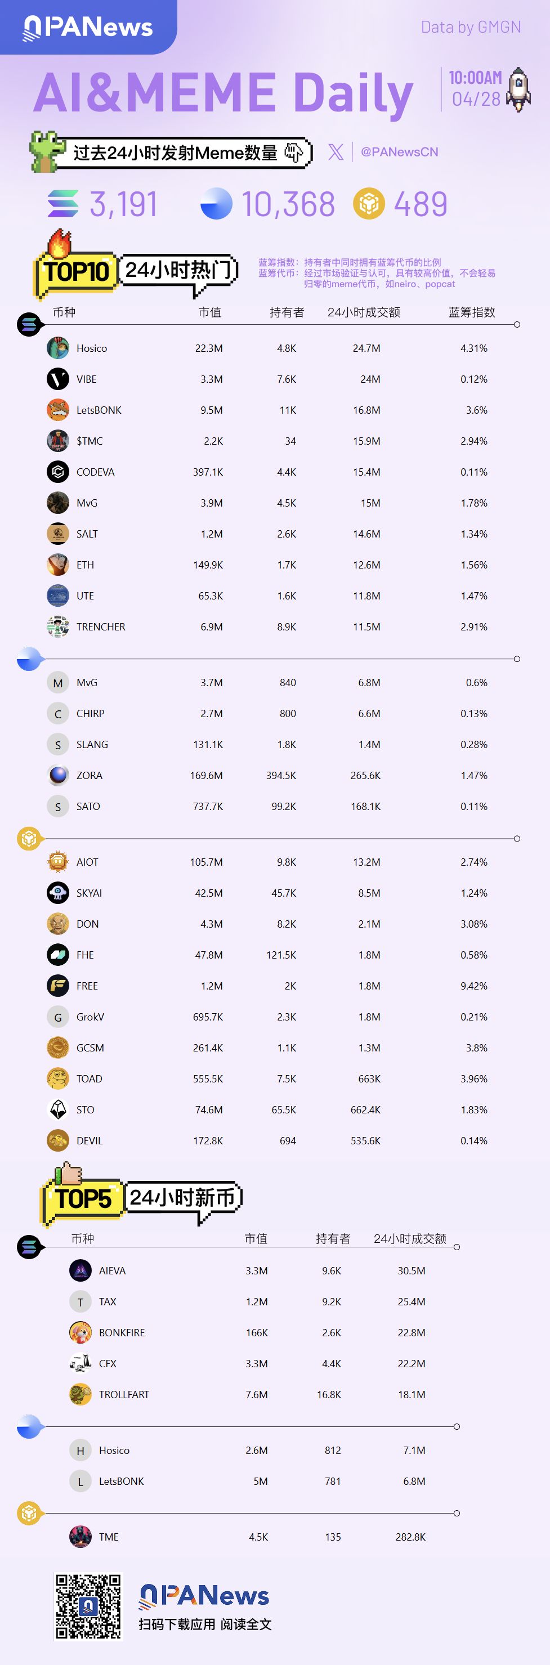Screen dimensions: 550x1665
Task: Click the ZORA token sphere icon
Action: click(x=58, y=775)
